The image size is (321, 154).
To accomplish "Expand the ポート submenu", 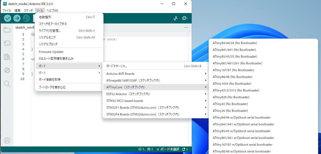I will point(69,73).
